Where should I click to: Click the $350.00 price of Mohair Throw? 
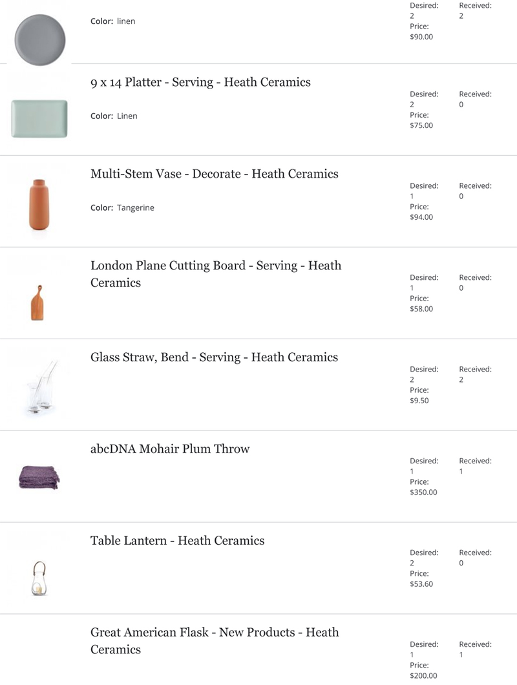point(423,492)
